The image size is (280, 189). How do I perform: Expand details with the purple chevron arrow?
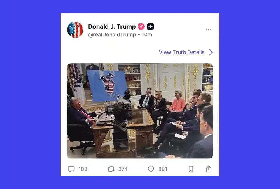pyautogui.click(x=211, y=52)
